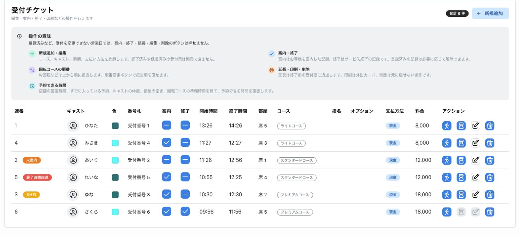
Task: Click プレミアムコース tag in さくら's row
Action: tap(295, 212)
